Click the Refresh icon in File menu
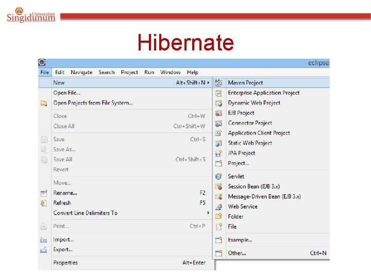This screenshot has width=371, height=278. pyautogui.click(x=44, y=203)
